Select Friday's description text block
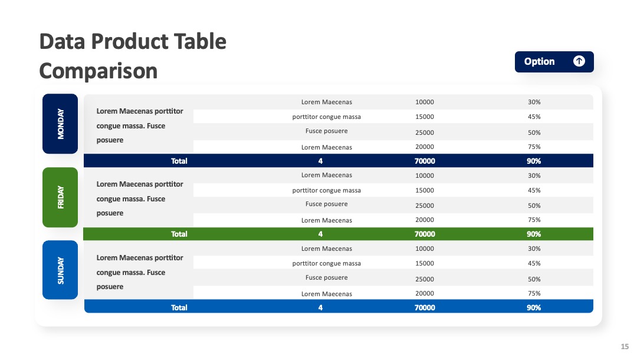The width and height of the screenshot is (637, 358). (139, 198)
